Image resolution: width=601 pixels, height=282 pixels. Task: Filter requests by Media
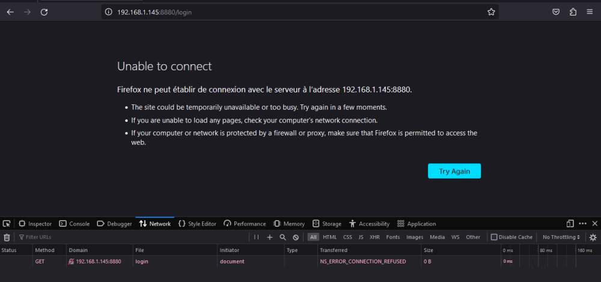tap(438, 237)
